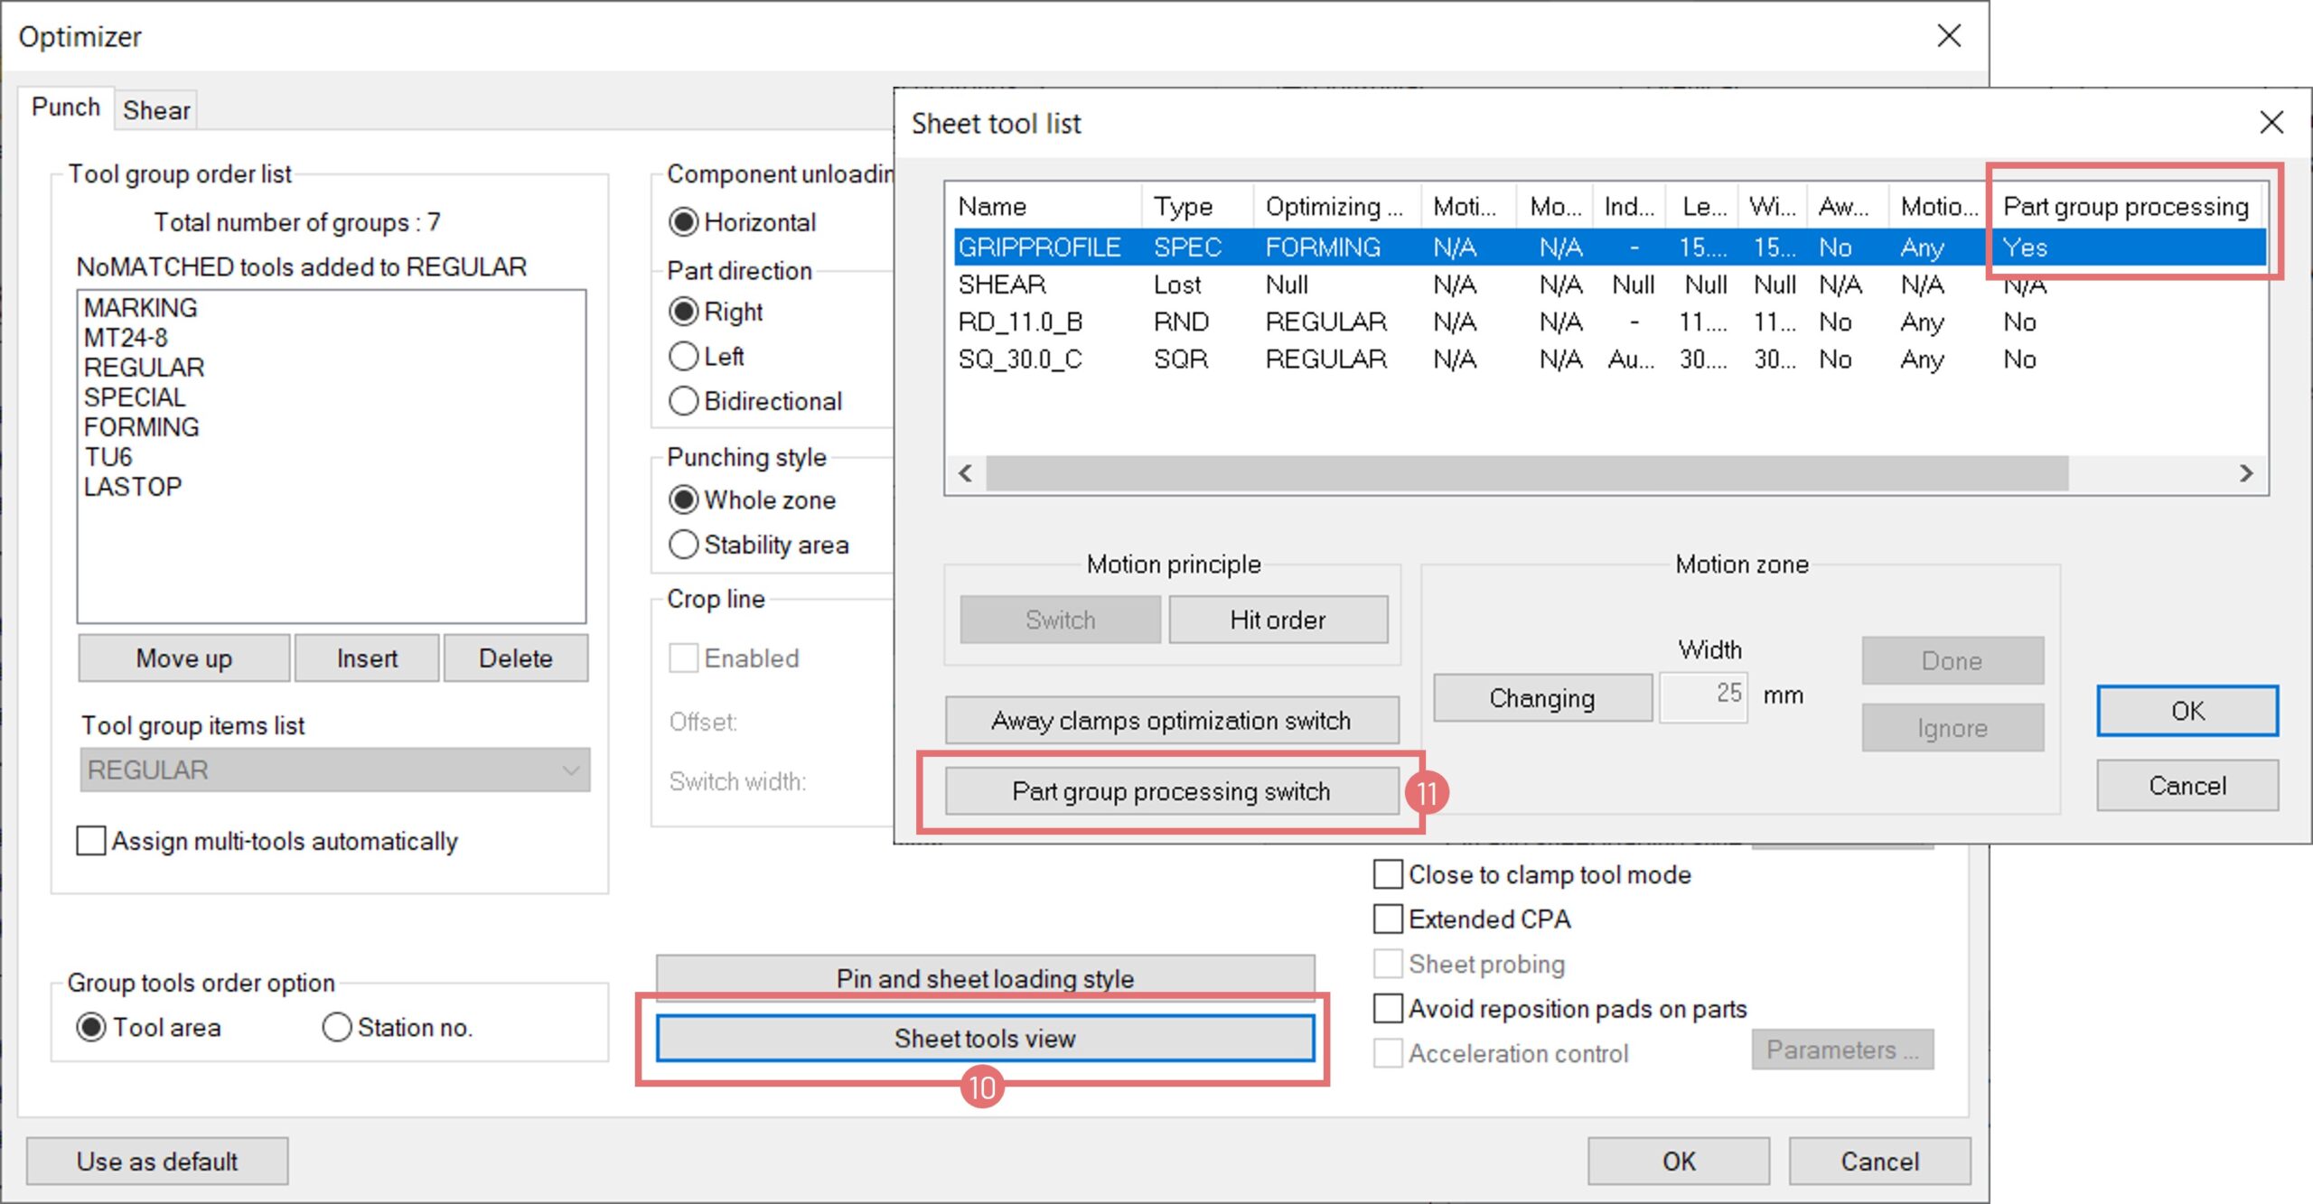Click Part group processing switch button
Image resolution: width=2313 pixels, height=1204 pixels.
[1170, 791]
